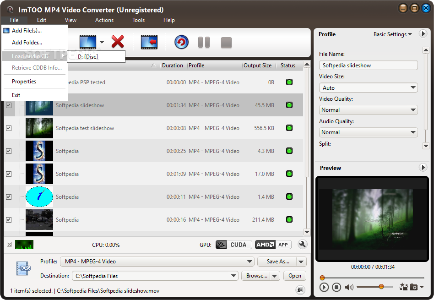Click the snapshot folder icon beside camera
Viewport: 434px width, 300px height.
coord(404,287)
